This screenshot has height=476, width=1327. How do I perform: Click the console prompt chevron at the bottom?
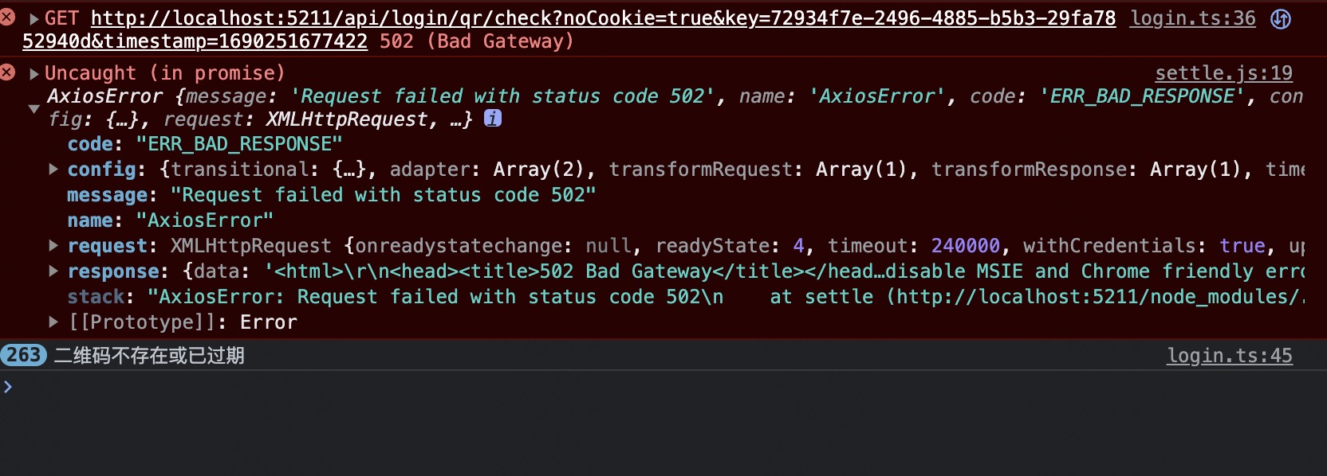(9, 386)
